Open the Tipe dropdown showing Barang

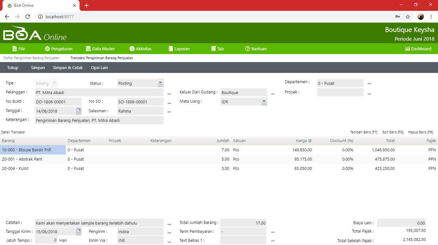(55, 83)
